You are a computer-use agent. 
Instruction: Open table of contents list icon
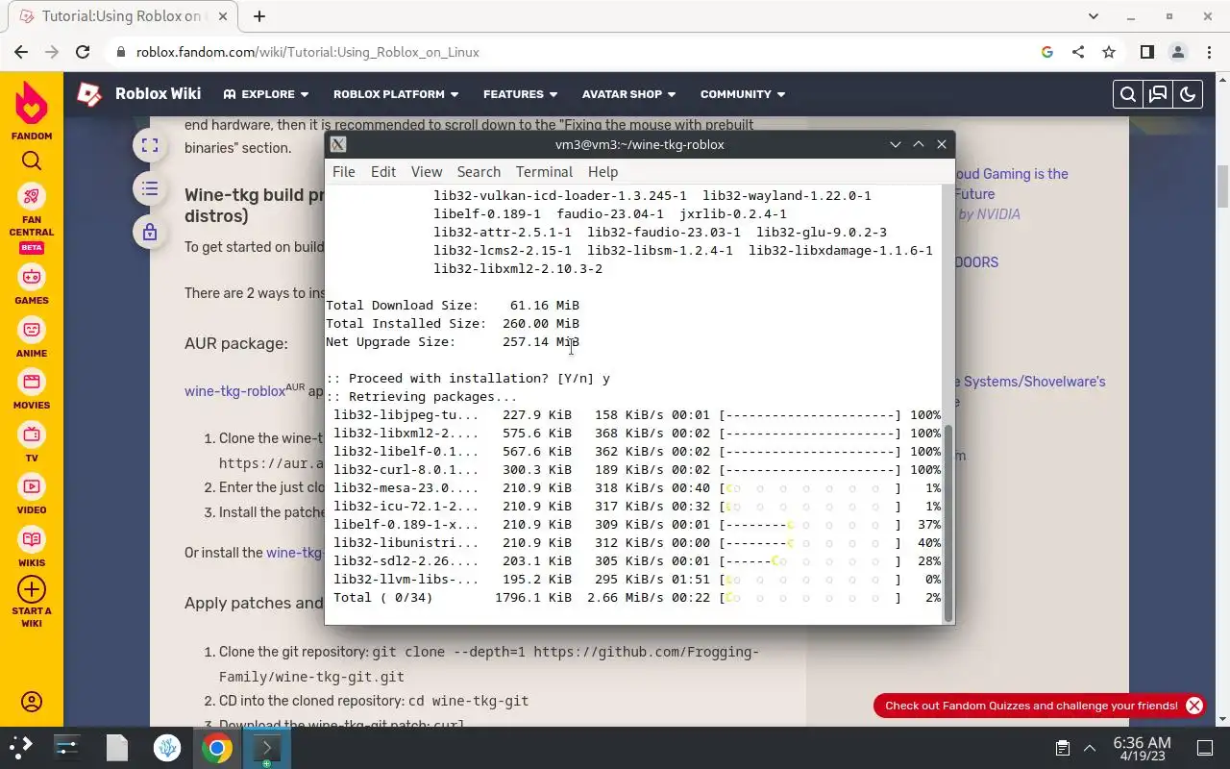[149, 188]
